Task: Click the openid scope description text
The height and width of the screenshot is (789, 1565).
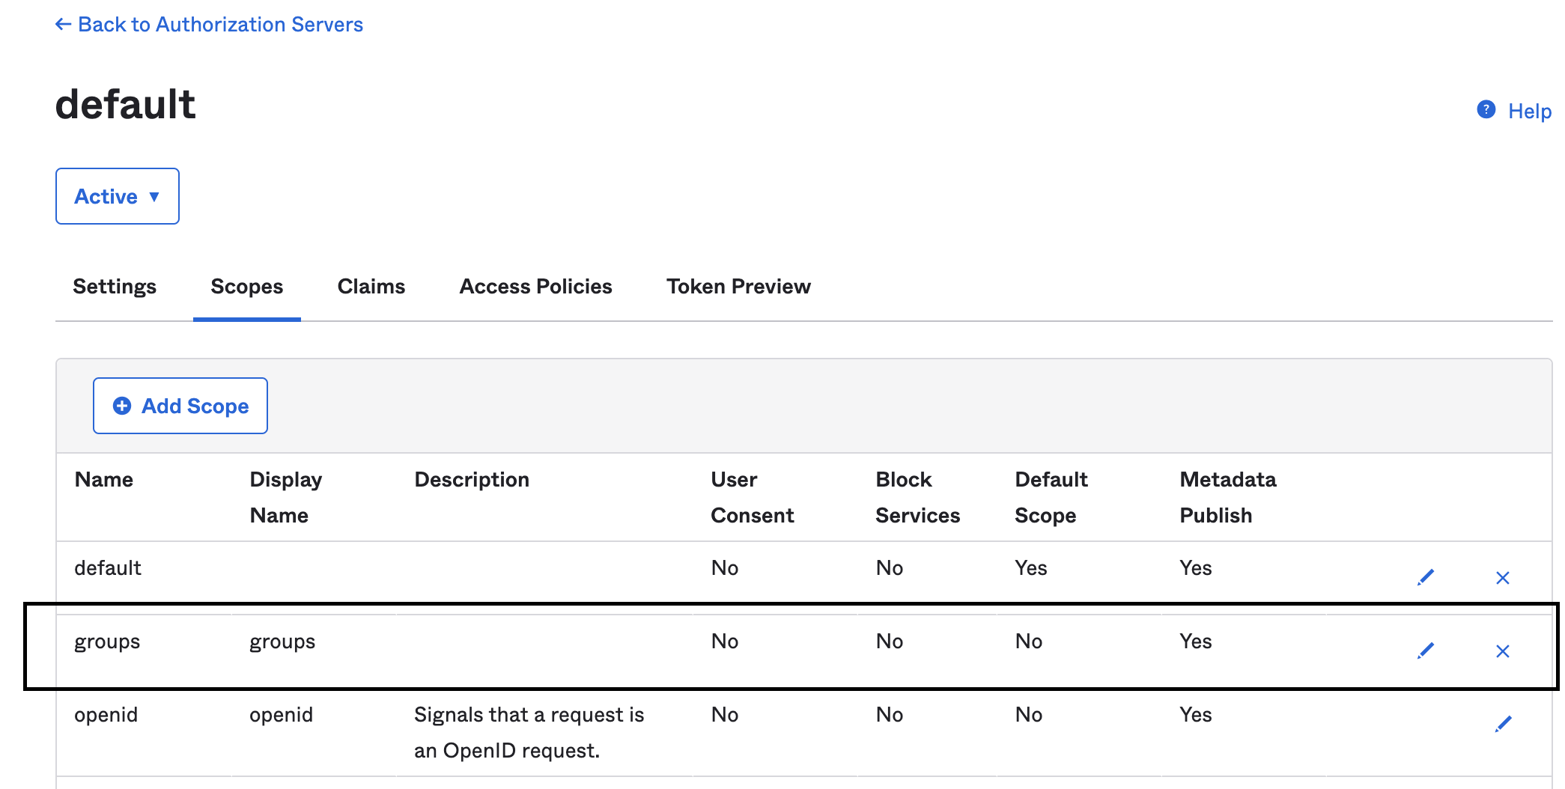Action: tap(529, 732)
